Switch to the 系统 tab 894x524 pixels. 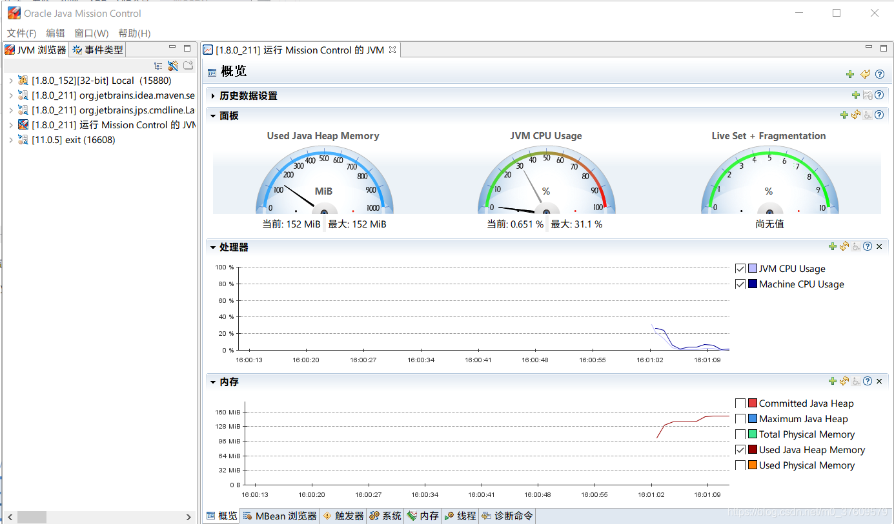pyautogui.click(x=385, y=516)
